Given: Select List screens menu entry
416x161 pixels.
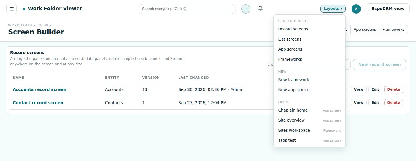Looking at the screenshot, I should (x=309, y=39).
